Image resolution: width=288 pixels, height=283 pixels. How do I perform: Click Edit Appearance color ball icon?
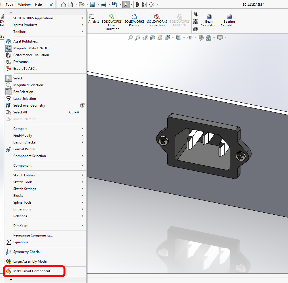[201, 38]
